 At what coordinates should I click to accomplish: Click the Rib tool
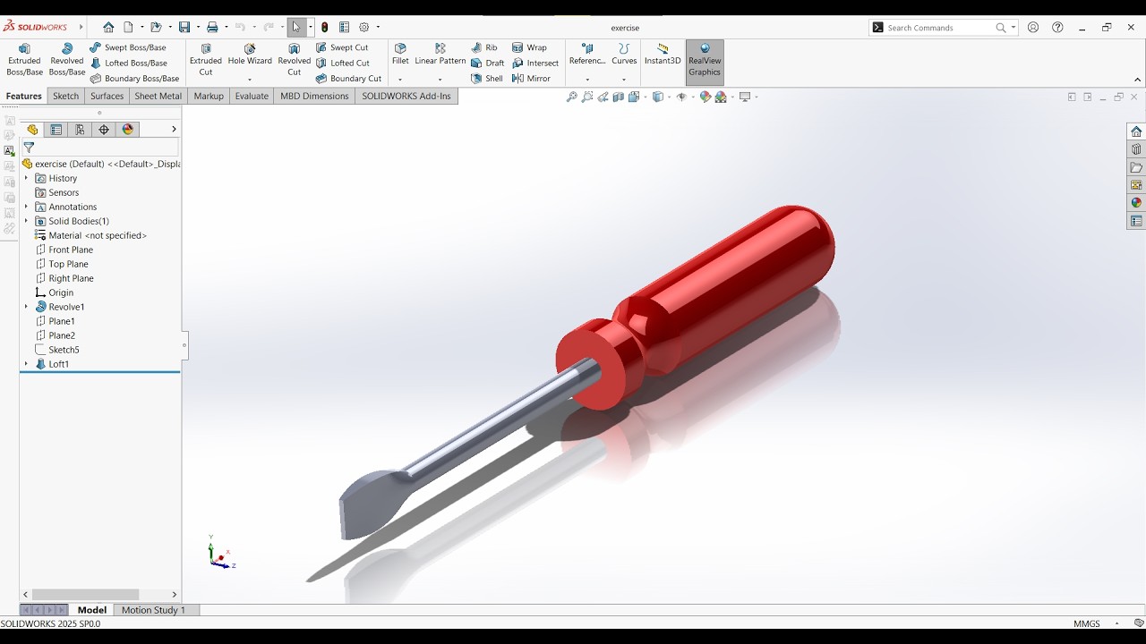coord(484,47)
